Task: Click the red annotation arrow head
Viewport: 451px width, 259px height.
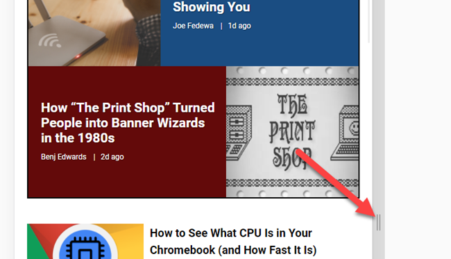Action: coord(366,208)
